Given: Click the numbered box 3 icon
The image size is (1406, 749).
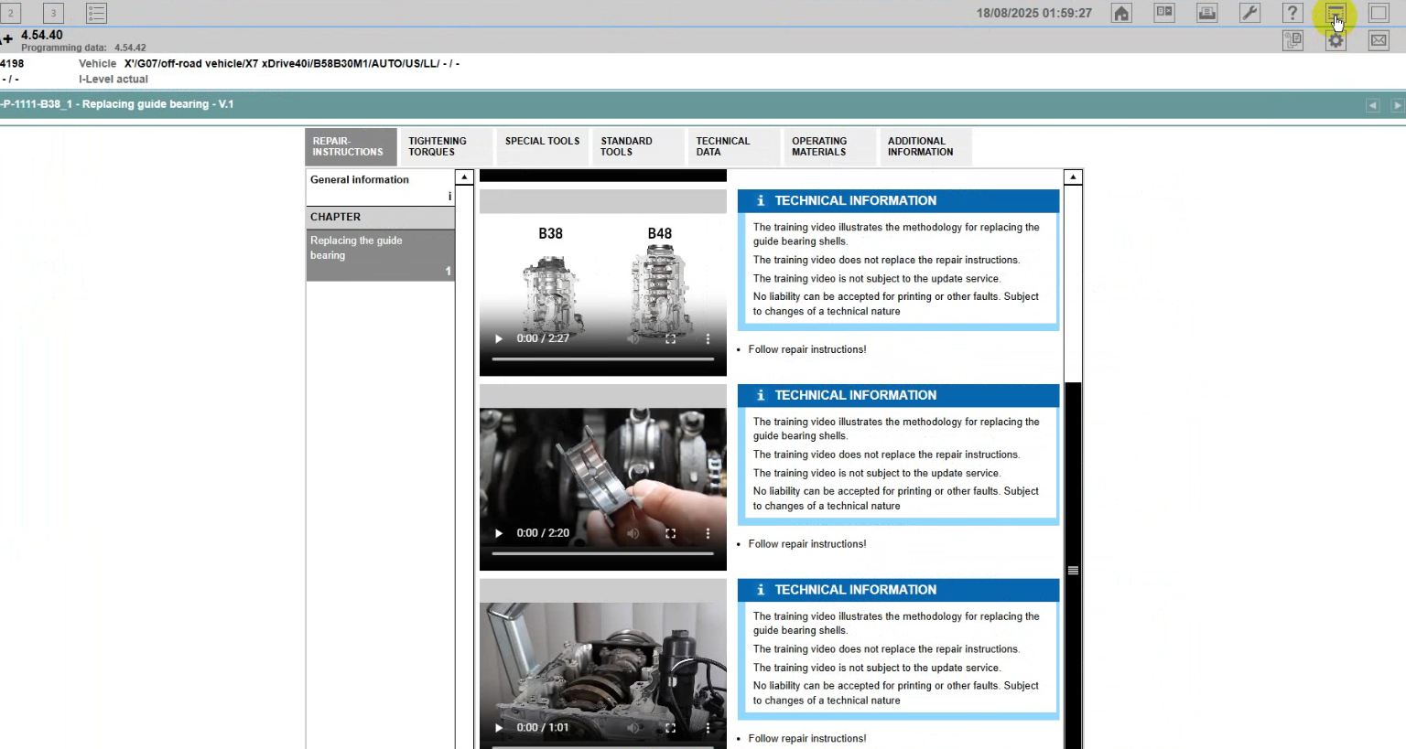Looking at the screenshot, I should [x=53, y=13].
